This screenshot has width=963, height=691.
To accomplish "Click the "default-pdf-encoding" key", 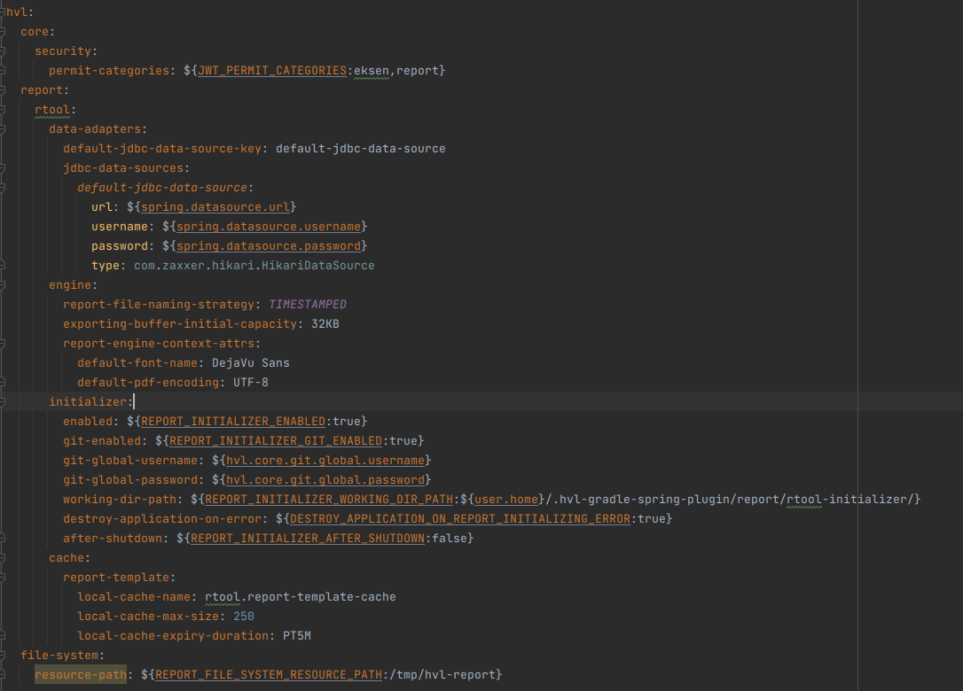I will 148,383.
